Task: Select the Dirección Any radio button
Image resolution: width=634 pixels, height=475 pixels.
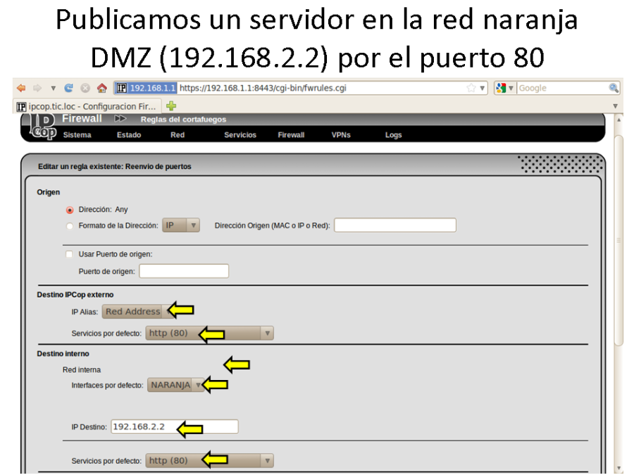Action: coord(69,209)
